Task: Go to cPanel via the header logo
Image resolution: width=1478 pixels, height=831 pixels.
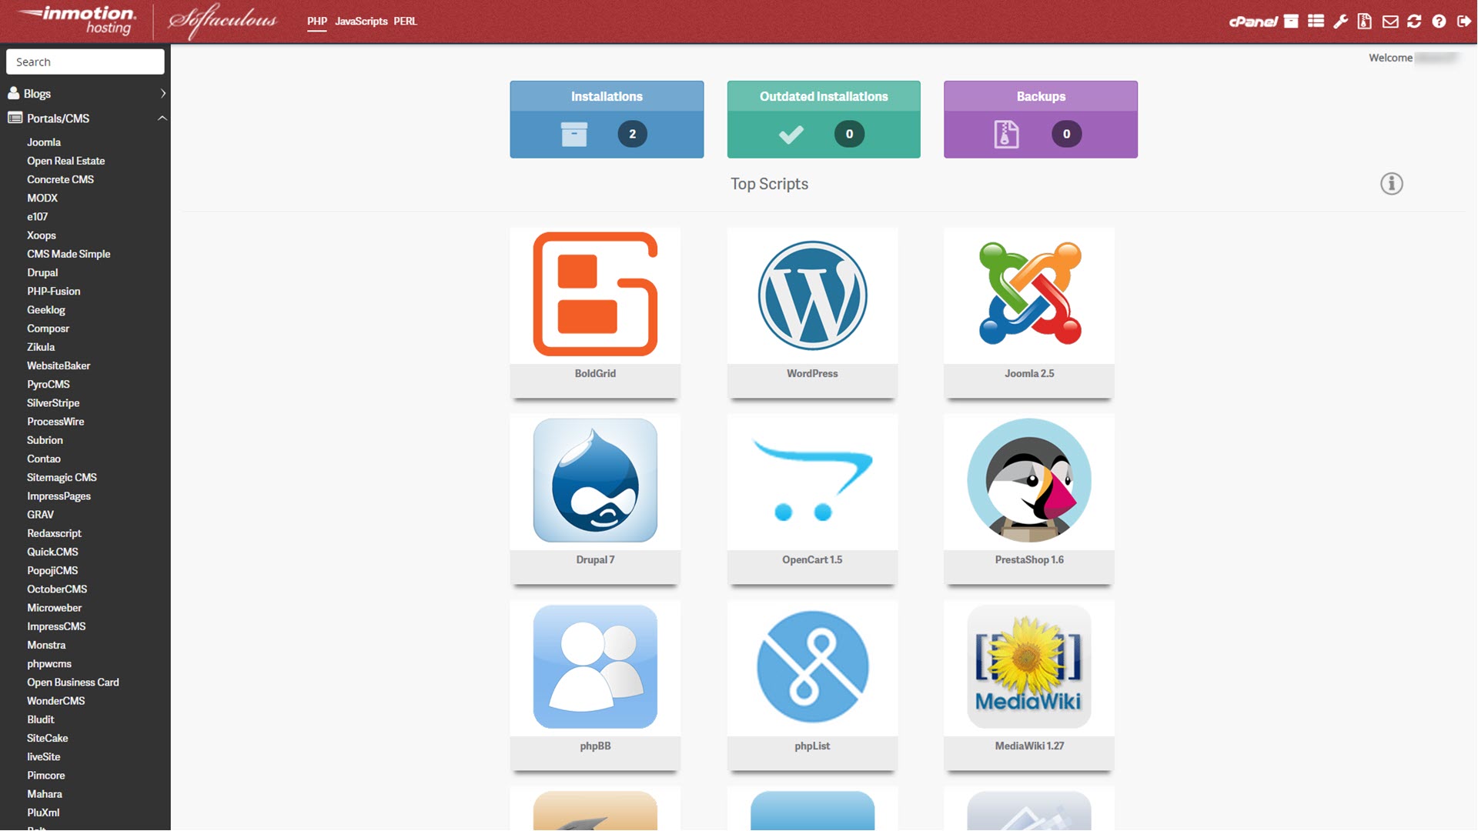Action: (x=1252, y=22)
